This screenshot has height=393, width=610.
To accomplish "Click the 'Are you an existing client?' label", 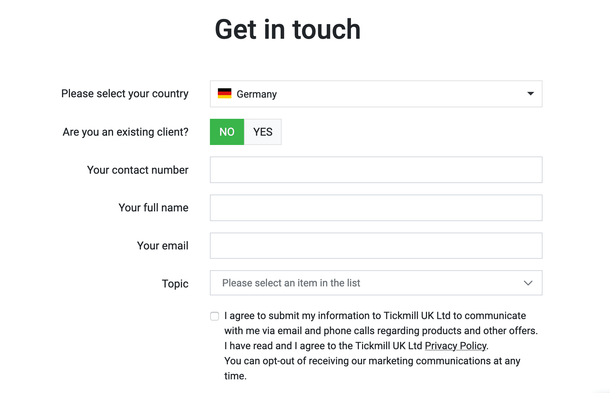I will pos(125,132).
